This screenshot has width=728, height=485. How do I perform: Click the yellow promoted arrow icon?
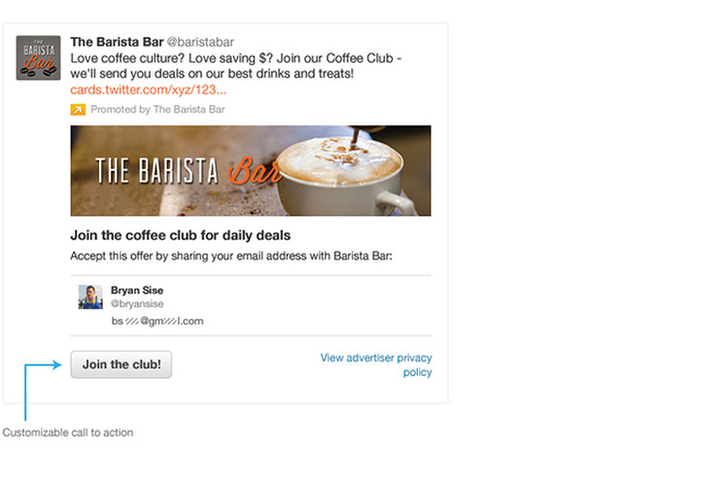pyautogui.click(x=78, y=110)
